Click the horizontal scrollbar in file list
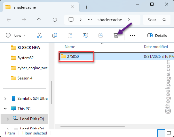Image resolution: width=174 pixels, height=137 pixels. coord(92,127)
